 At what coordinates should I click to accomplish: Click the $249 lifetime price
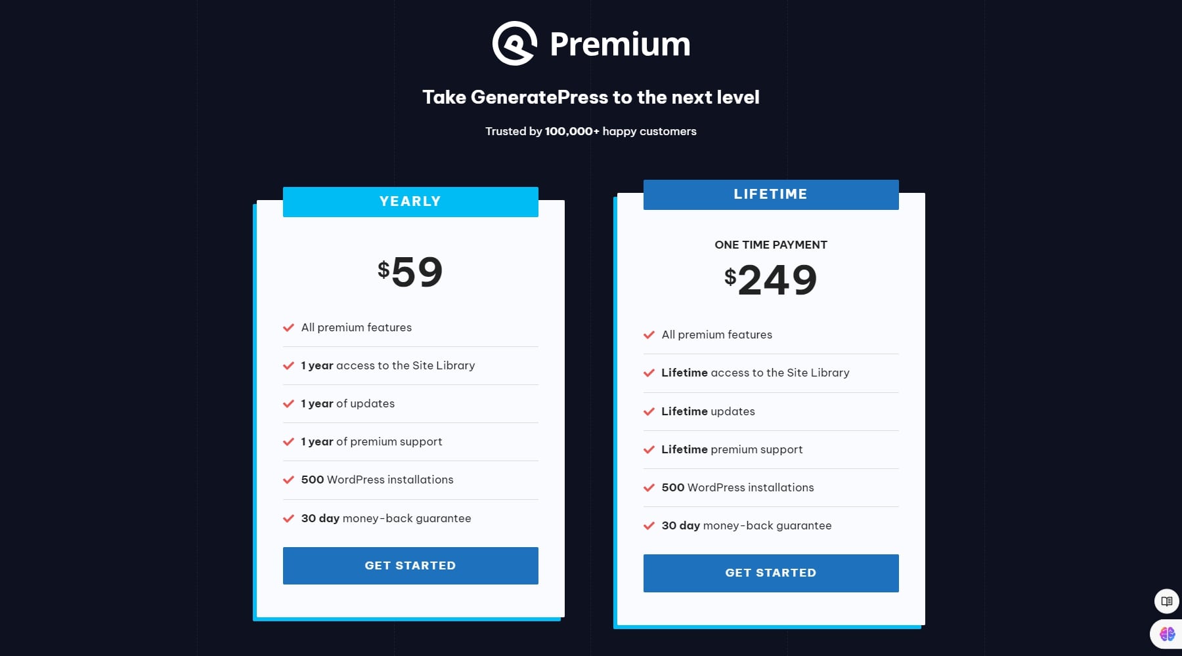coord(771,279)
